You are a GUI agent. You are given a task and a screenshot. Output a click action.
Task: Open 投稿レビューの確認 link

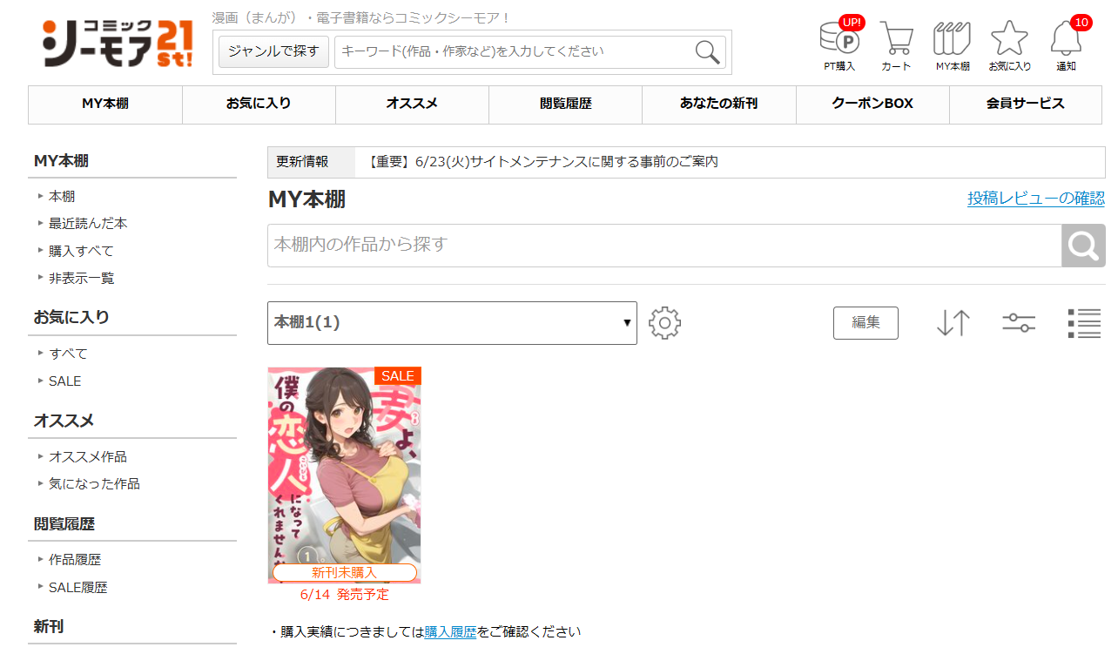(1036, 199)
